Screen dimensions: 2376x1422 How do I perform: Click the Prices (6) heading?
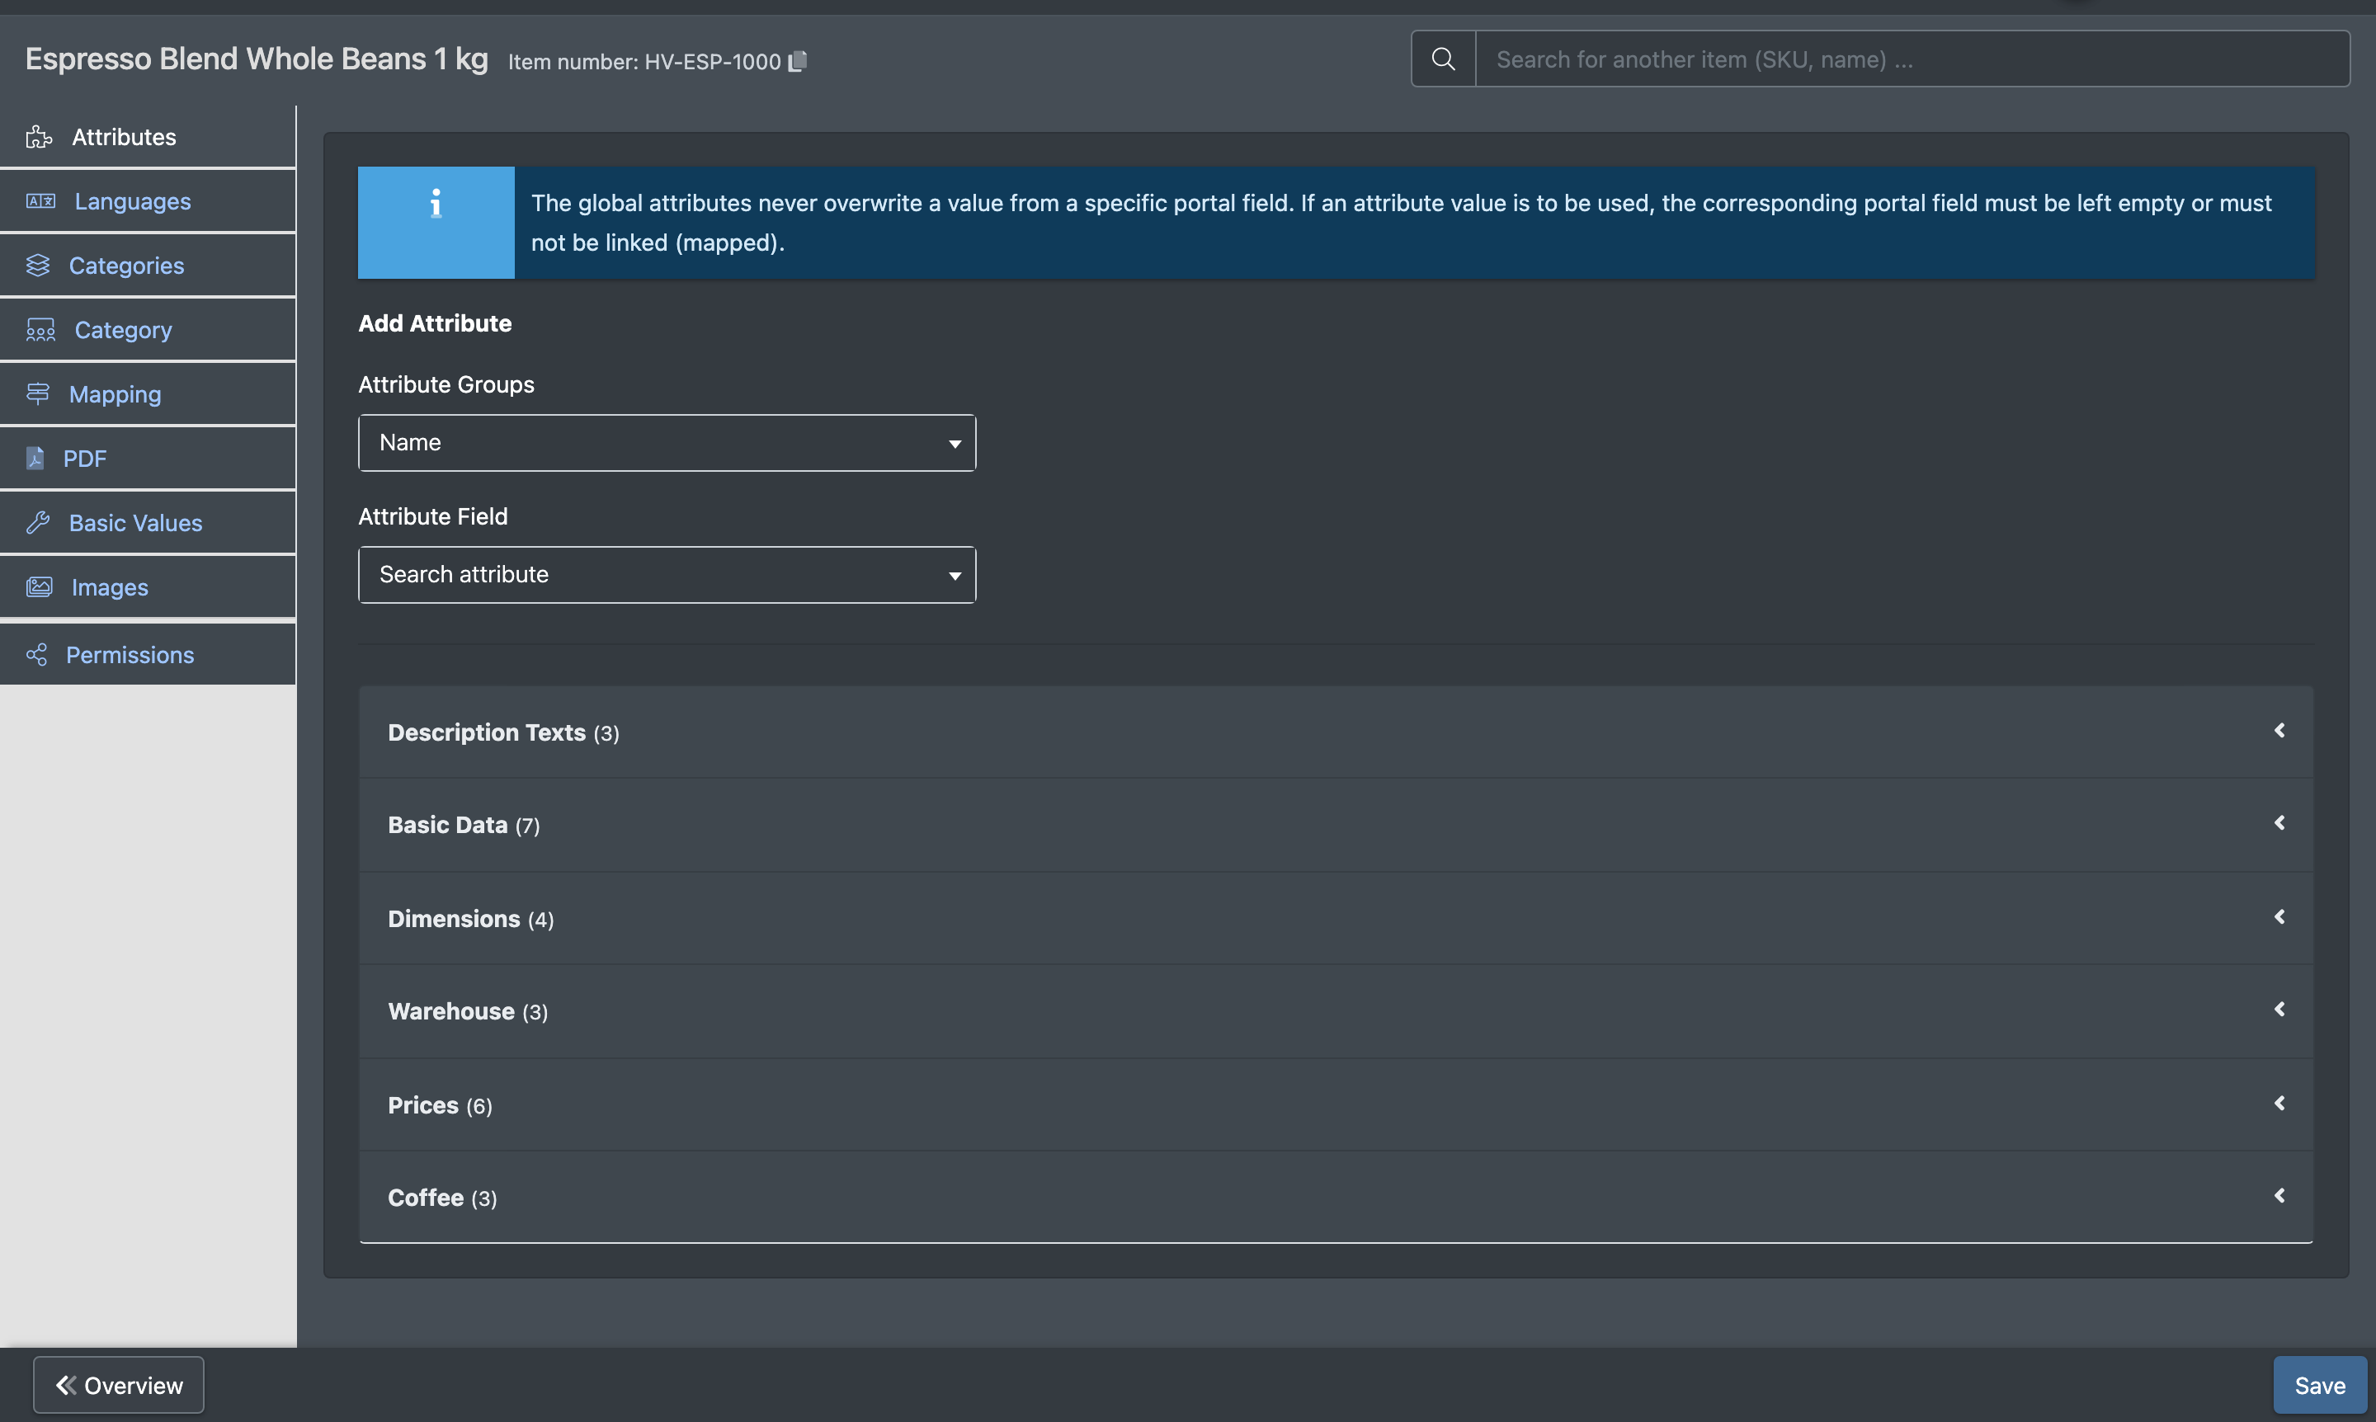pyautogui.click(x=440, y=1106)
